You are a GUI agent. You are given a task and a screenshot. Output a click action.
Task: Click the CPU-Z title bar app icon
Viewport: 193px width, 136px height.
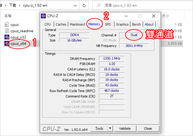43,16
